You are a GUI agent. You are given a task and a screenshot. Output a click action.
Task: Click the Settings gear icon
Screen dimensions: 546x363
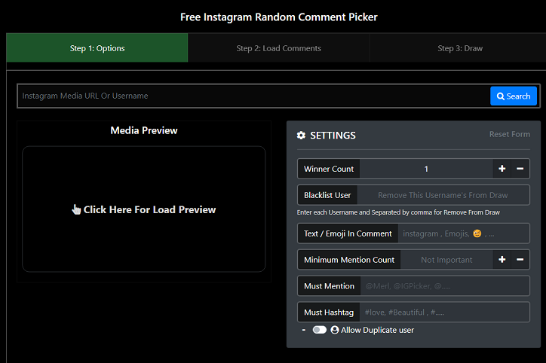[x=301, y=136]
